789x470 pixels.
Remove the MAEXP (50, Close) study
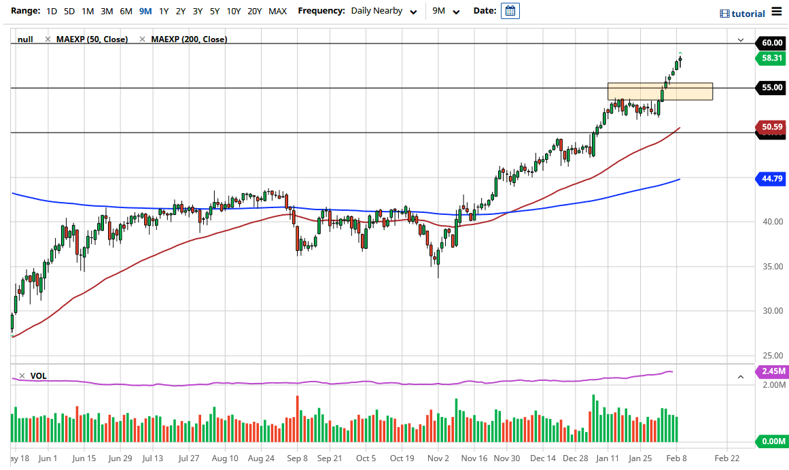(x=47, y=39)
